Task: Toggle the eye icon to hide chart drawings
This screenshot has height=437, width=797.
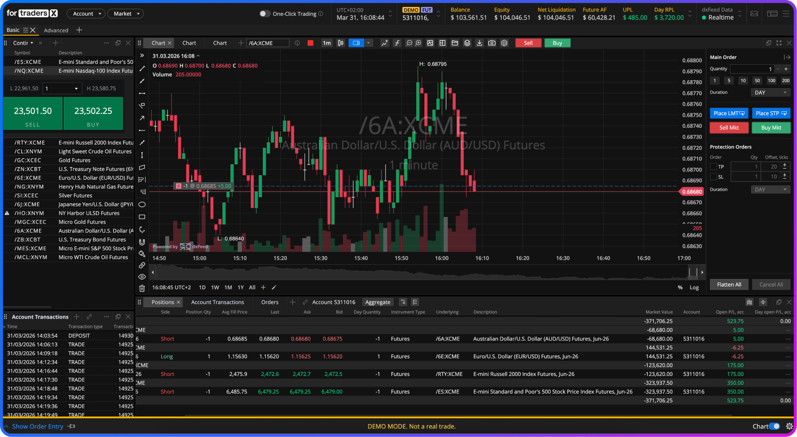Action: tap(142, 276)
